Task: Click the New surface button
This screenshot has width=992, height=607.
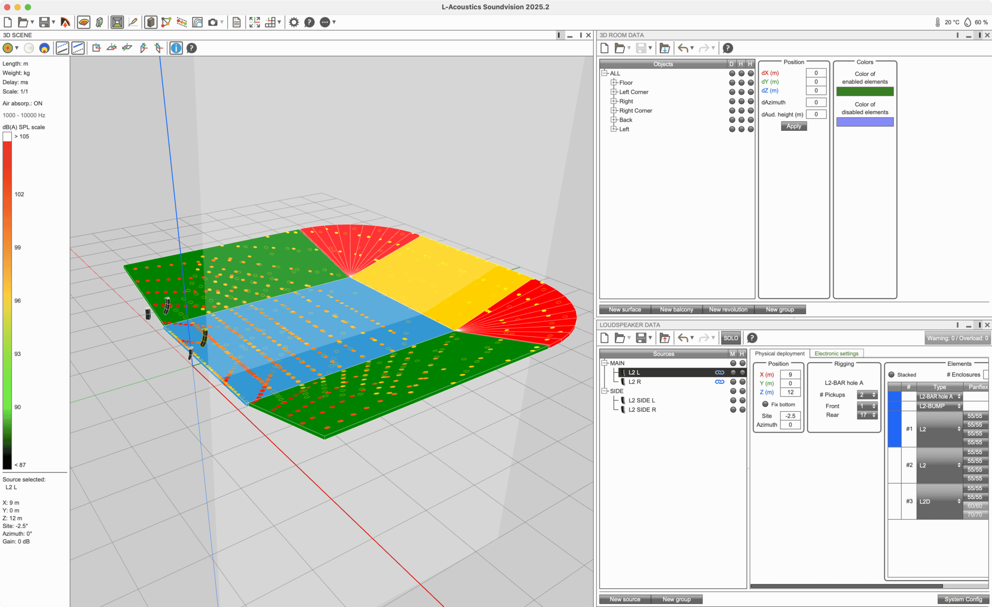Action: point(624,309)
